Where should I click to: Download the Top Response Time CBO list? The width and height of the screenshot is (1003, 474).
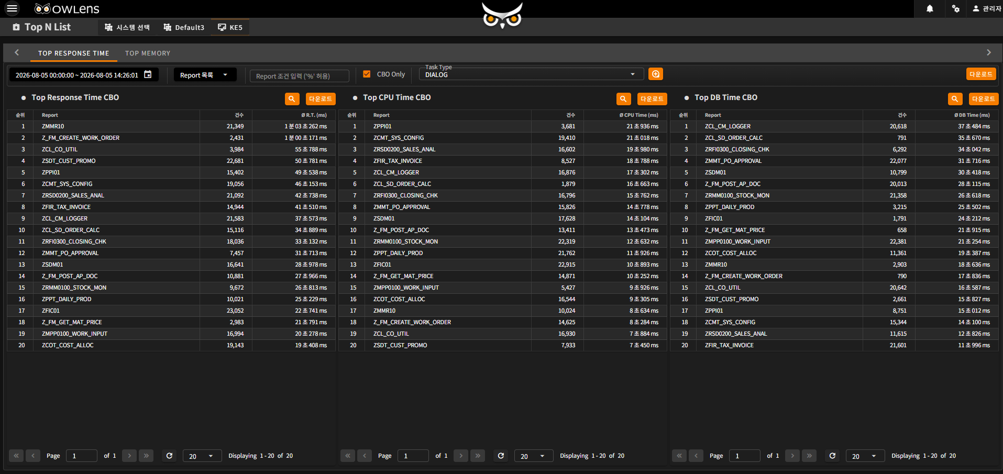[321, 98]
